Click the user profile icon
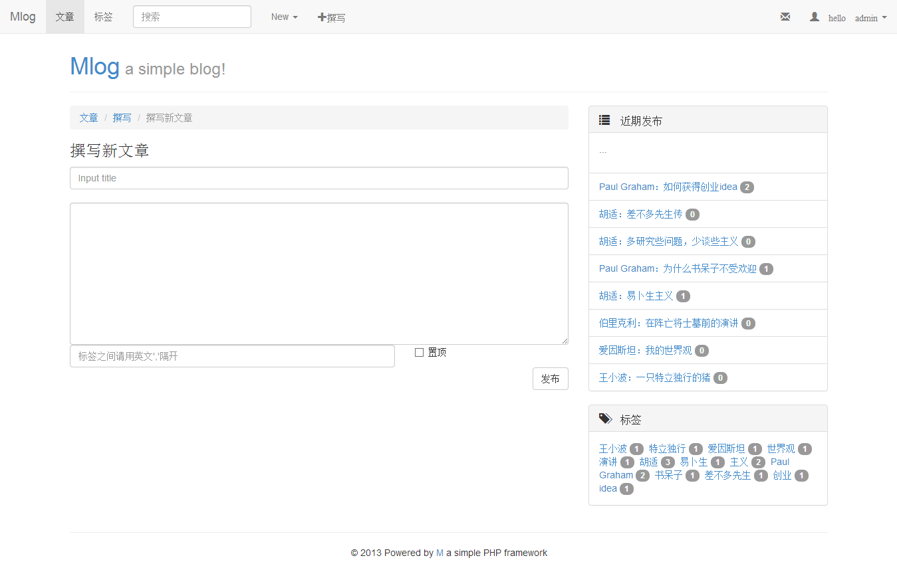Image resolution: width=897 pixels, height=566 pixels. (x=814, y=17)
